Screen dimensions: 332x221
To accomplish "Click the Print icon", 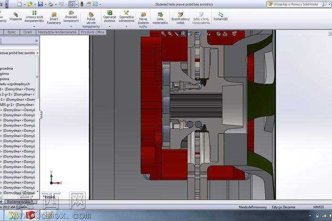I will pyautogui.click(x=50, y=4).
